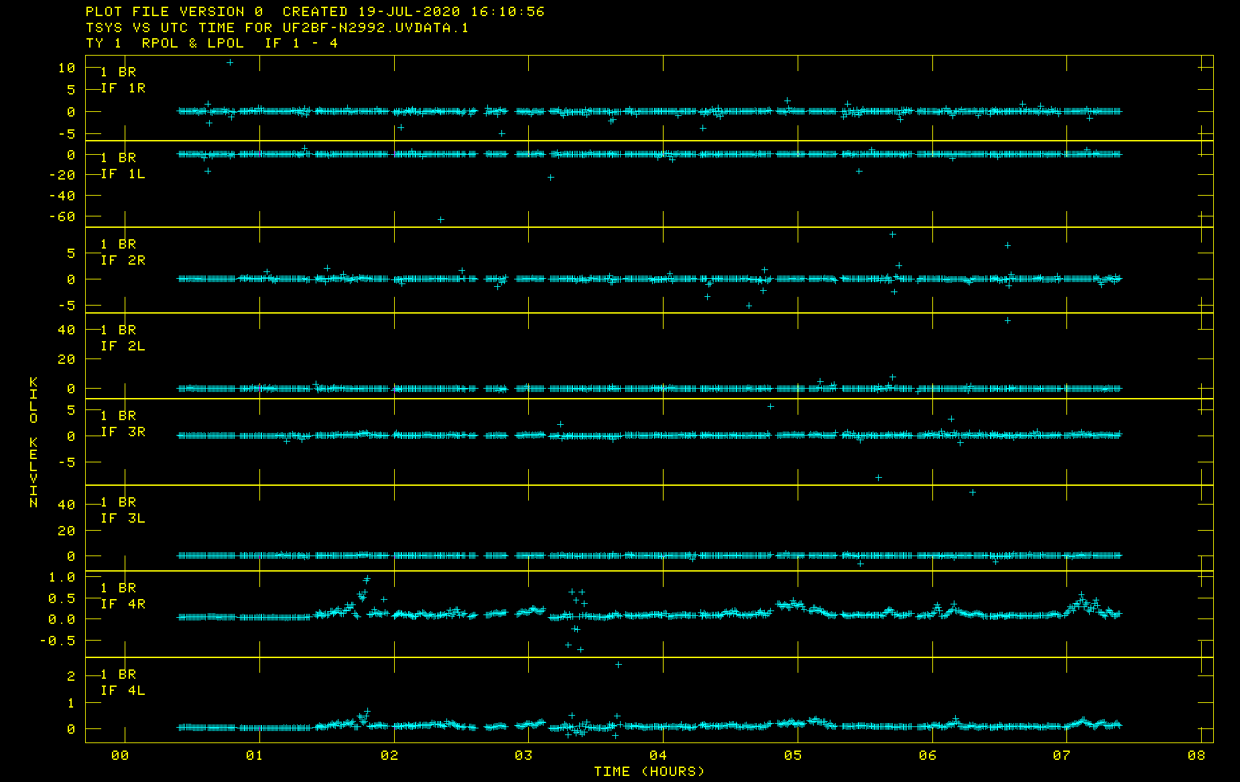Select the IF 4L panel label

(x=123, y=691)
